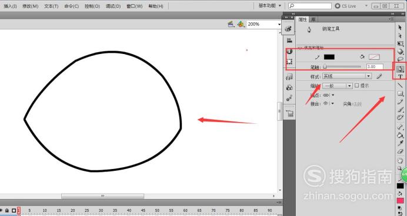Open the 缩放 scale dropdown
The width and height of the screenshot is (407, 216).
[338, 86]
